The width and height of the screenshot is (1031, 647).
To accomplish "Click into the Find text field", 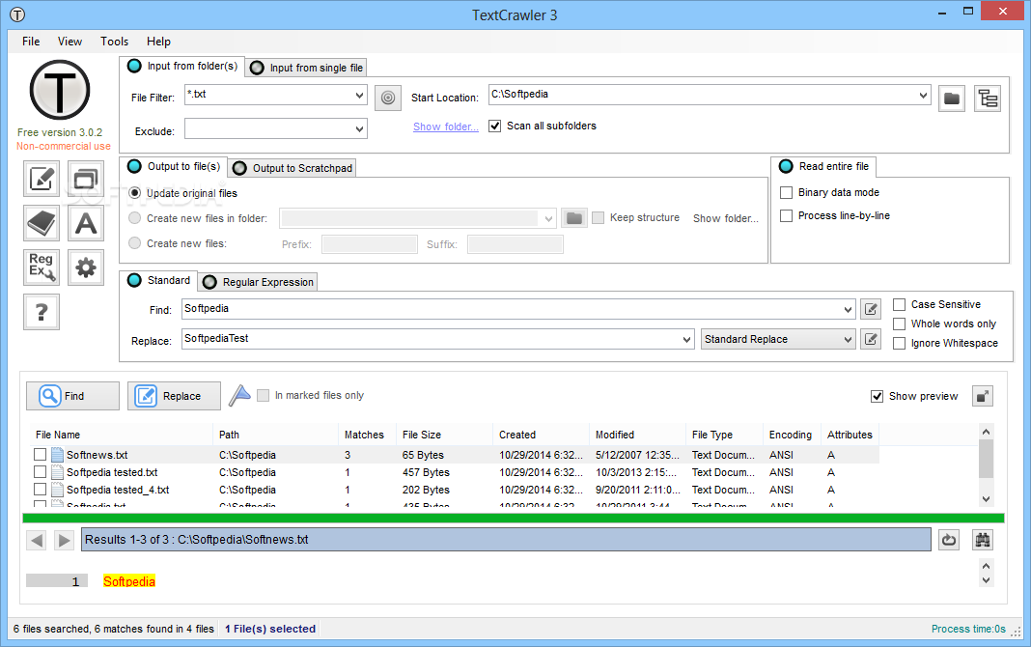I will pyautogui.click(x=512, y=309).
